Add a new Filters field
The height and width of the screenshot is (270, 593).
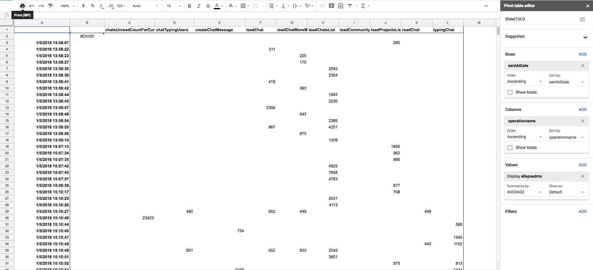582,211
